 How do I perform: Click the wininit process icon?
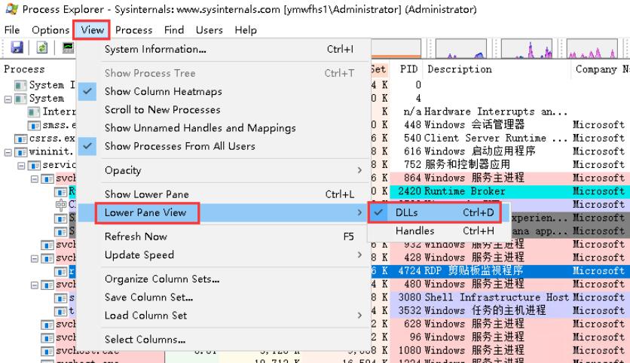21,152
